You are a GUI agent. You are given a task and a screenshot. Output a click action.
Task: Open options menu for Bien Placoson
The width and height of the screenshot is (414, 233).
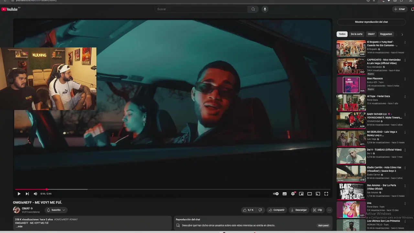pos(405,79)
